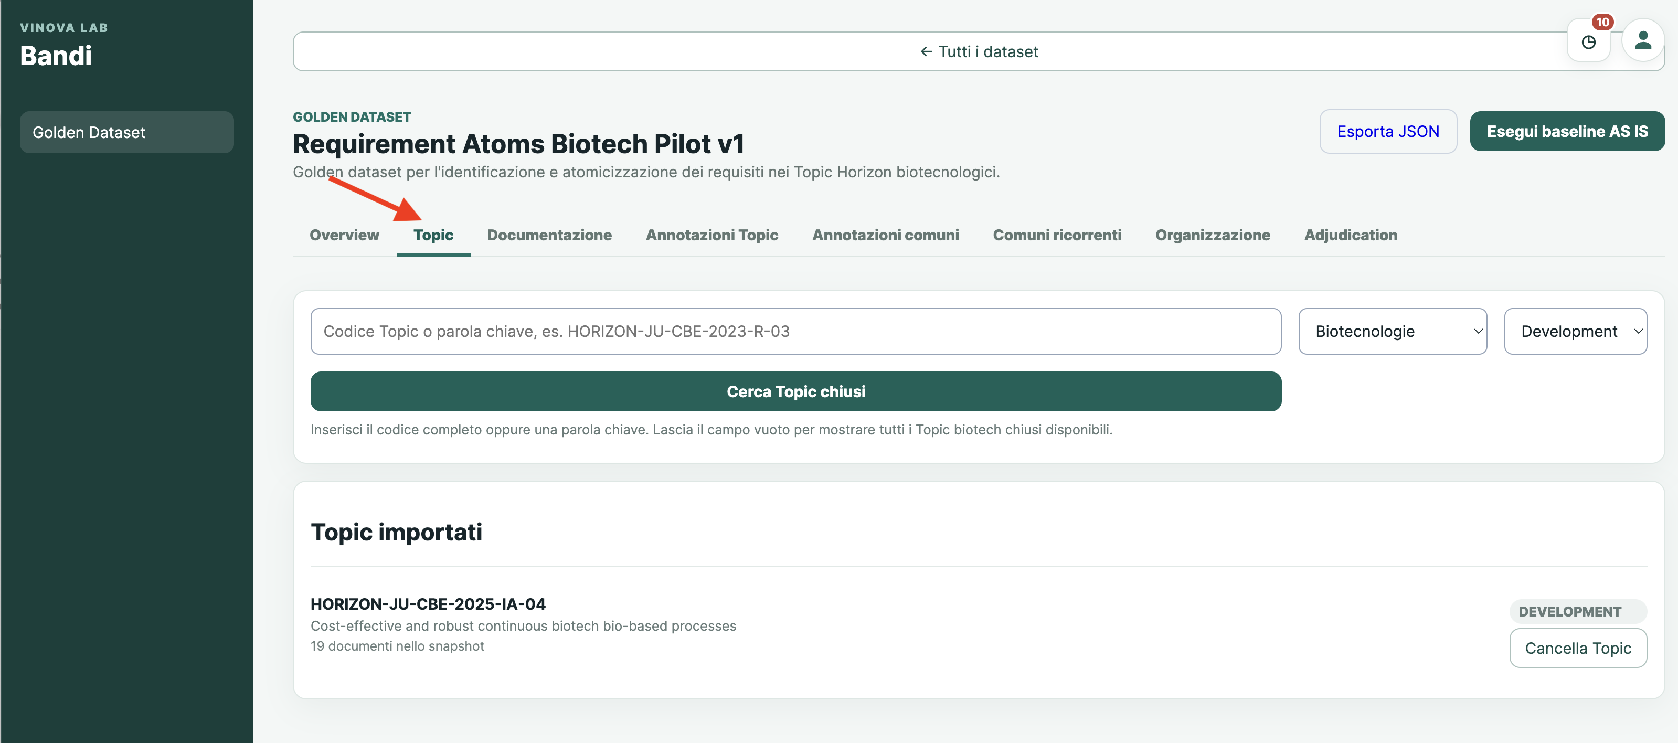Focus the Codice Topic search field
Image resolution: width=1678 pixels, height=743 pixels.
click(796, 332)
